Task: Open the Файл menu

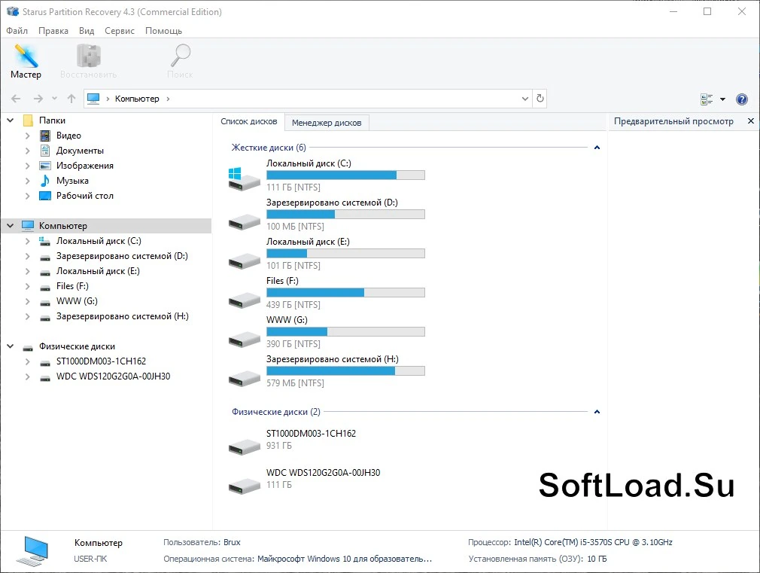Action: tap(17, 31)
